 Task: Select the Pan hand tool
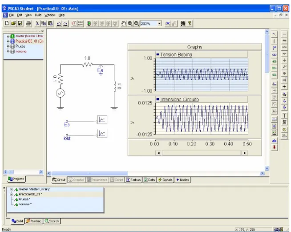point(124,24)
